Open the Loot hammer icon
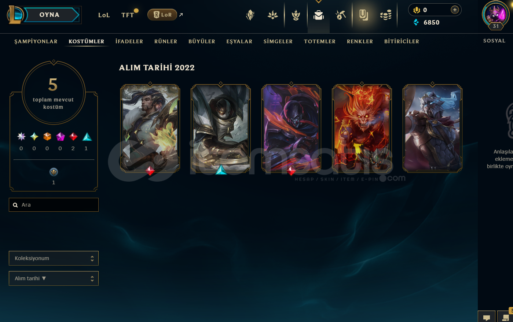513x322 pixels. (341, 15)
